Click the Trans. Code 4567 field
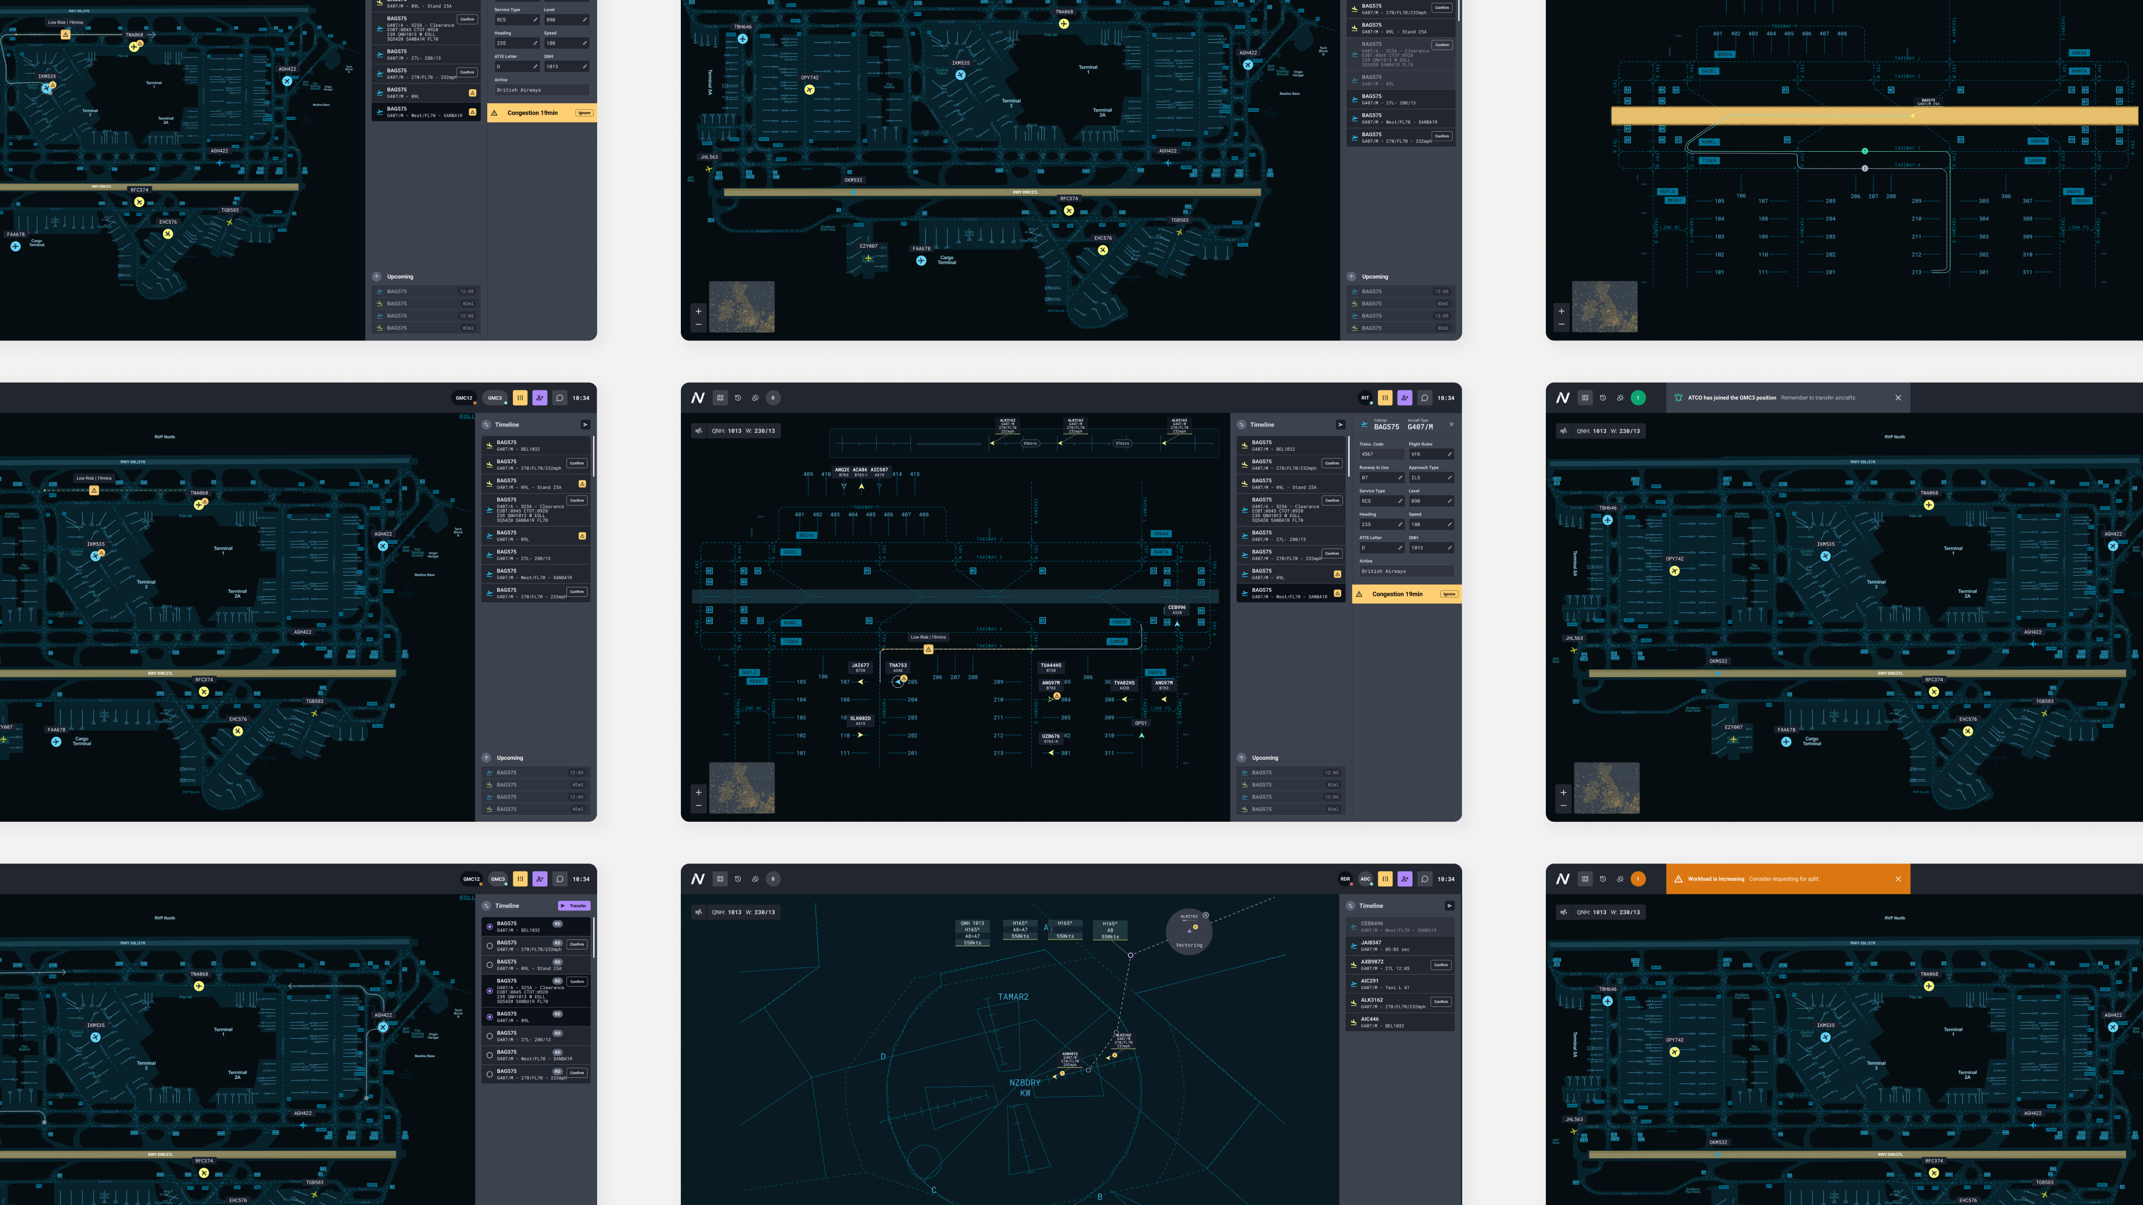Image resolution: width=2143 pixels, height=1205 pixels. [x=1382, y=454]
